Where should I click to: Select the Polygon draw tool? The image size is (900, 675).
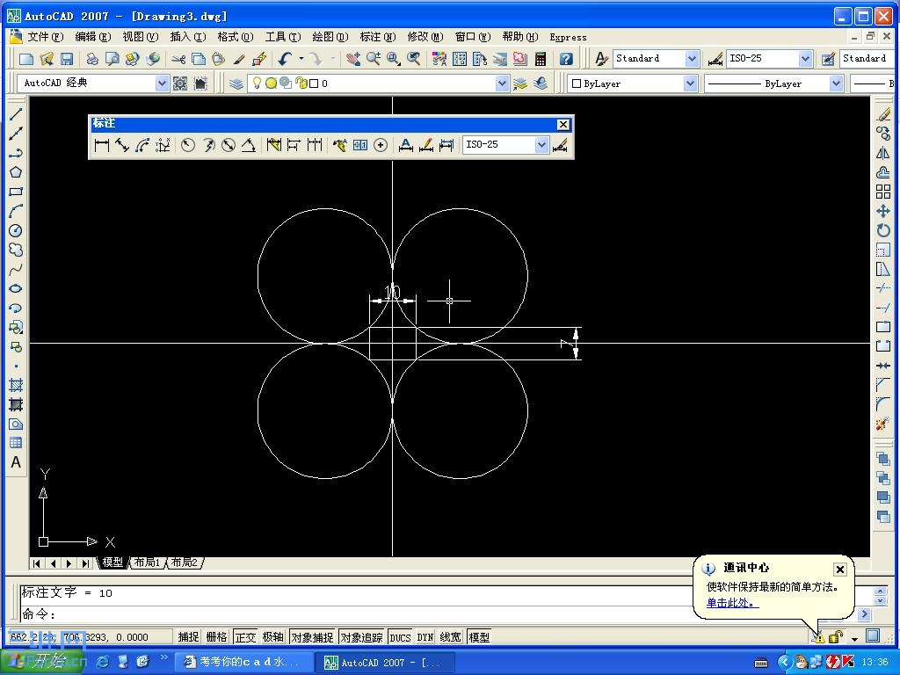(x=16, y=172)
